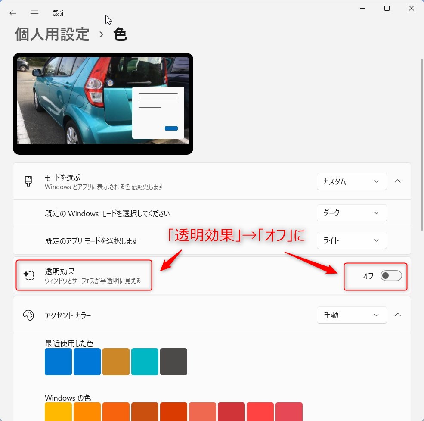Collapse the アクセント カラー section
424x421 pixels.
click(397, 315)
